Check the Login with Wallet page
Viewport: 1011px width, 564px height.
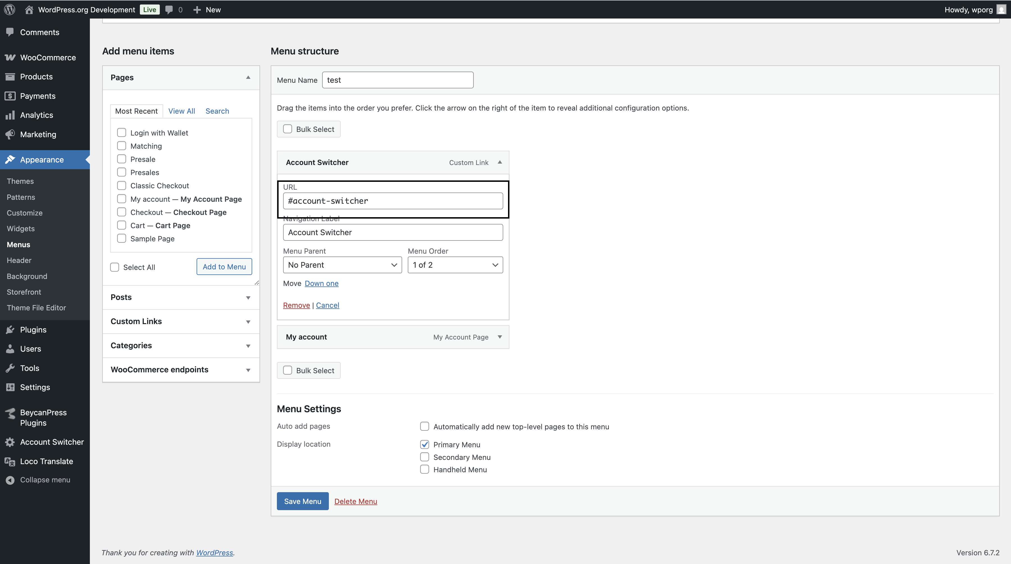[x=122, y=132]
